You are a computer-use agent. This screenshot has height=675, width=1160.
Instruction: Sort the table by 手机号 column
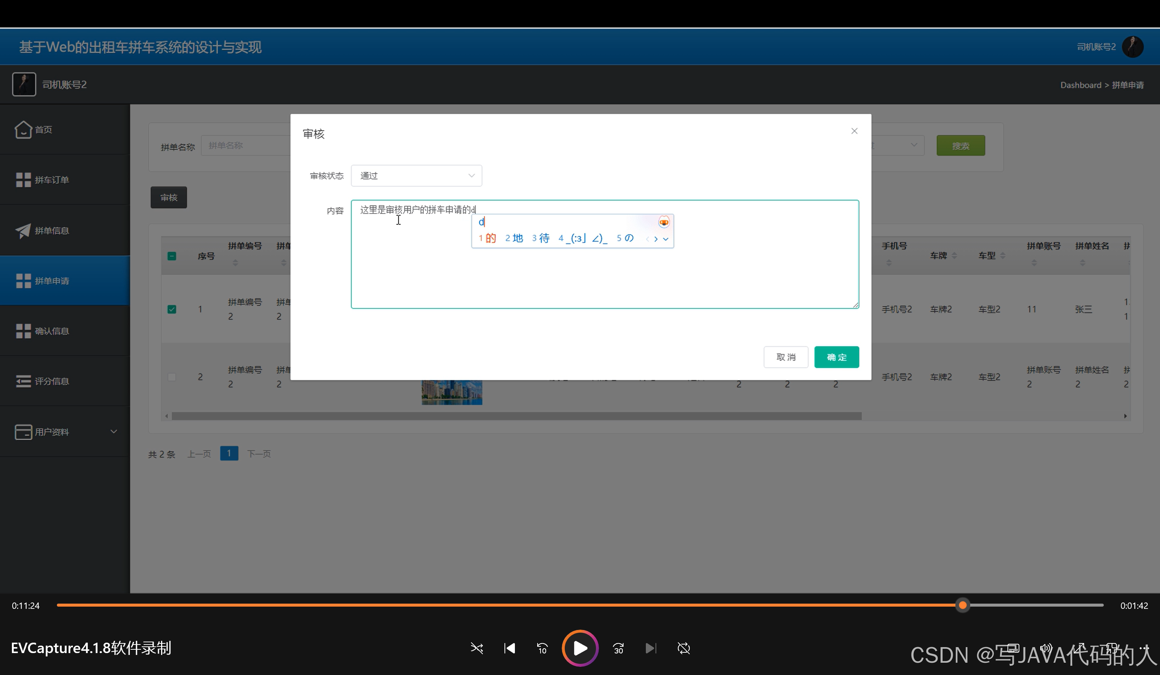point(889,262)
